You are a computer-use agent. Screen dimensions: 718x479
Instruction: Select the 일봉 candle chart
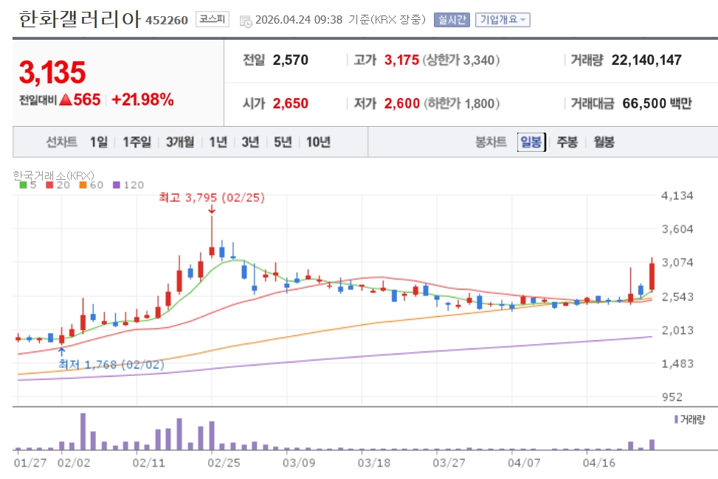tap(531, 141)
